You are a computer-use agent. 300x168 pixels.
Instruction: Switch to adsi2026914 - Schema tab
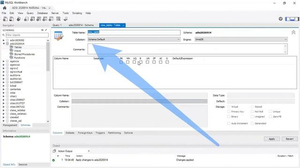point(81,25)
